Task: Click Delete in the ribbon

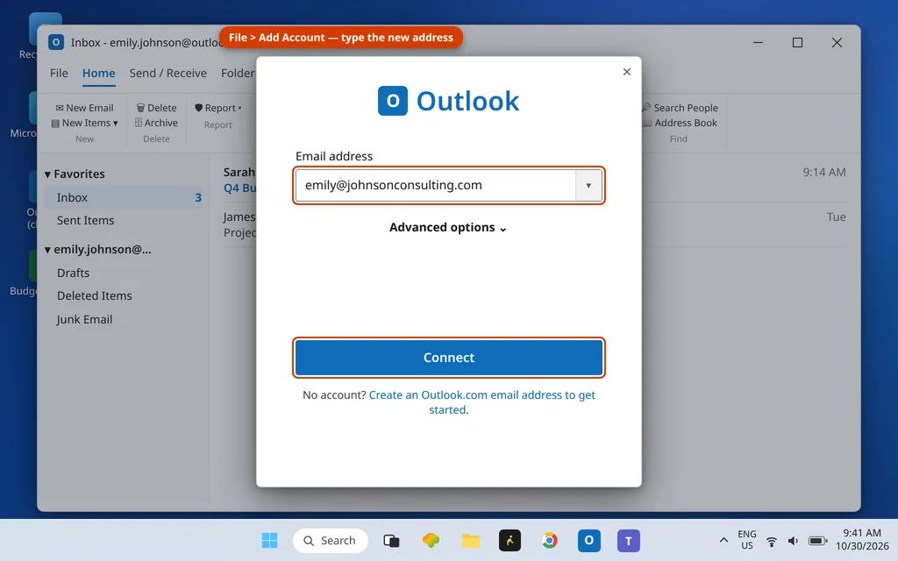Action: [x=156, y=108]
